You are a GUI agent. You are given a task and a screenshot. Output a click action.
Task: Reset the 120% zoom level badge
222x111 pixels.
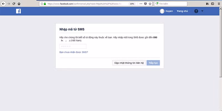pos(132,4)
